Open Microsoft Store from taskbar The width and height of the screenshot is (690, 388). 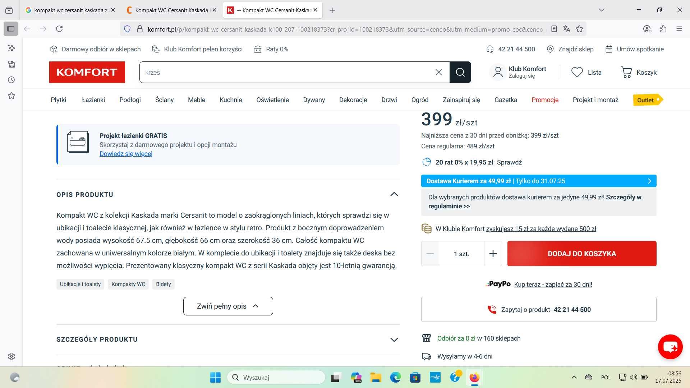pos(415,377)
